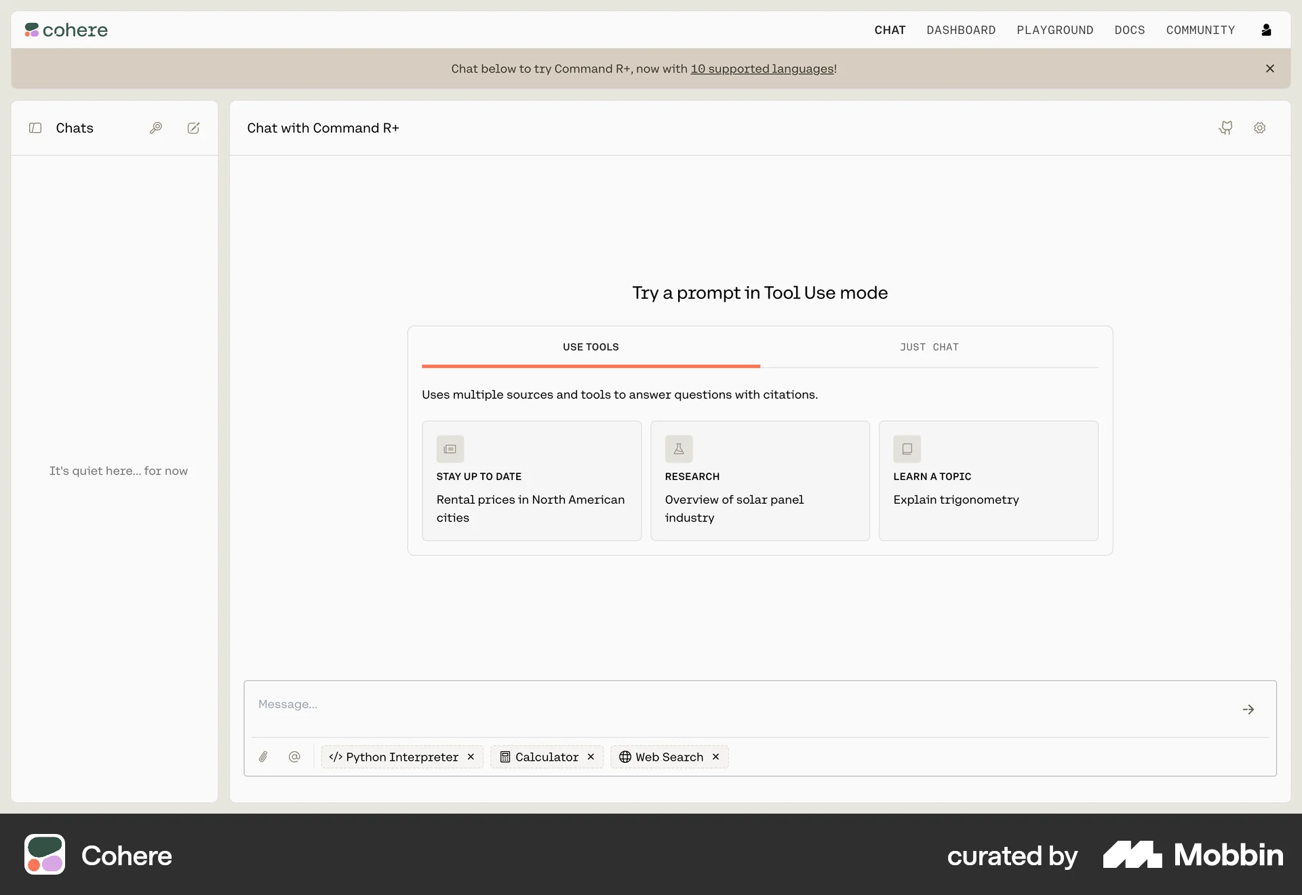Screen dimensions: 1302x895
Task: Open the 10 supported languages link
Action: (x=762, y=68)
